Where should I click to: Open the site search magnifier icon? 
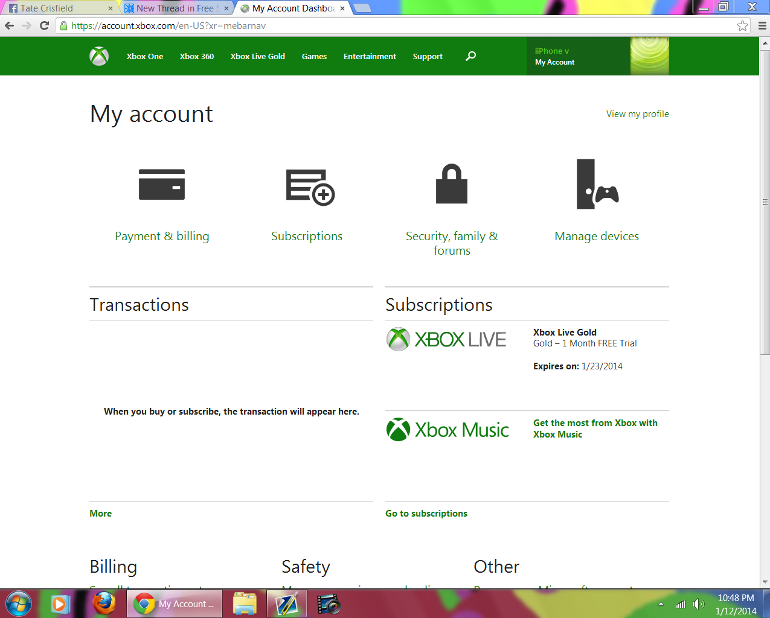click(471, 56)
